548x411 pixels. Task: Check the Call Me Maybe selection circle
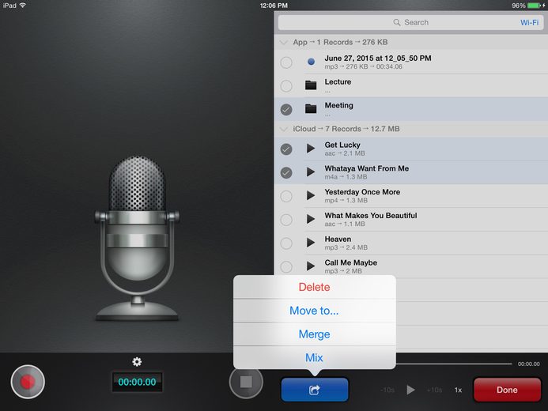coord(286,267)
